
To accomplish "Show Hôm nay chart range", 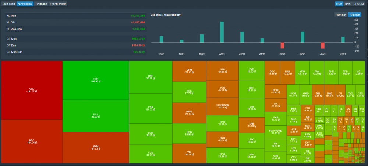I will (341, 15).
